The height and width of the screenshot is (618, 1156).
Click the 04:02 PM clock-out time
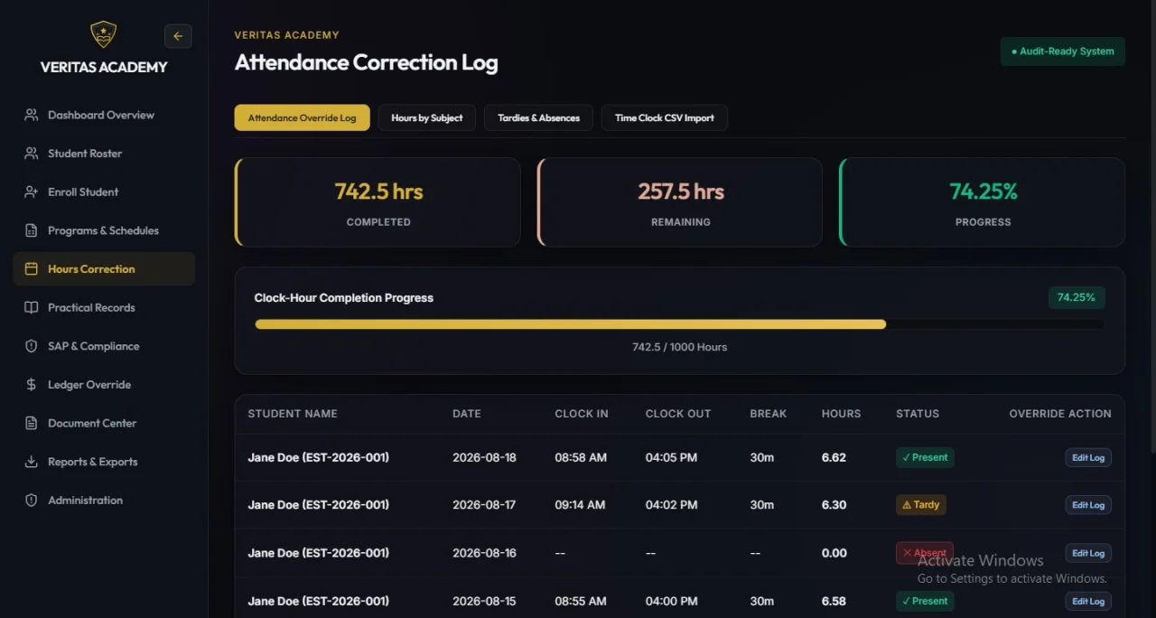[671, 505]
